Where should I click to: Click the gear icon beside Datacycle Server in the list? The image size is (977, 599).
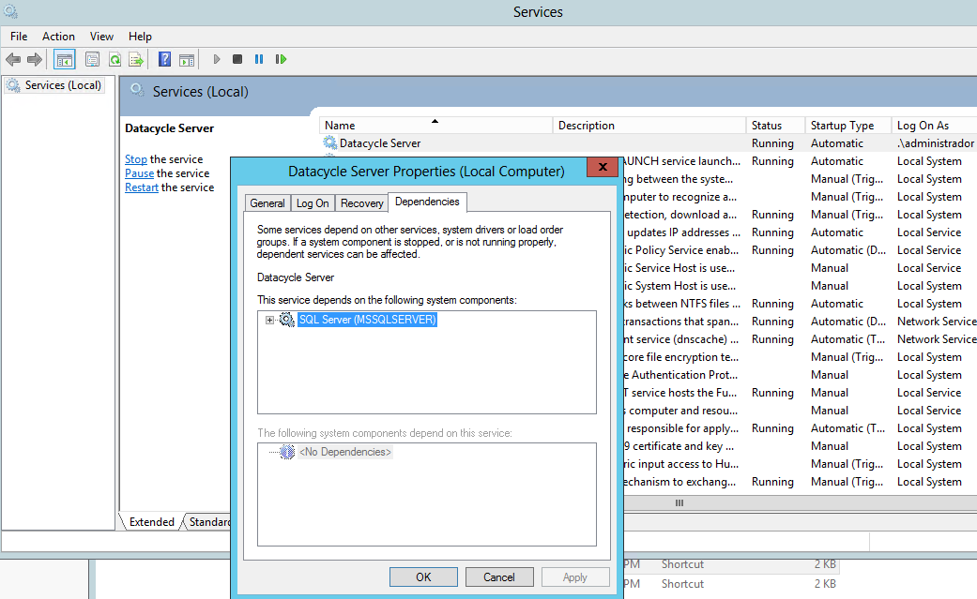(x=329, y=143)
